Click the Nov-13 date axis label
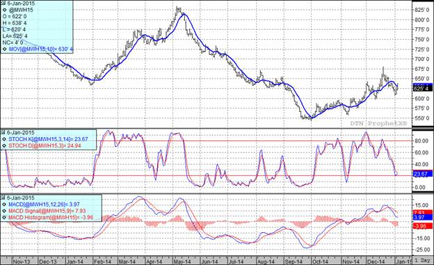This screenshot has height=265, width=434. (21, 262)
